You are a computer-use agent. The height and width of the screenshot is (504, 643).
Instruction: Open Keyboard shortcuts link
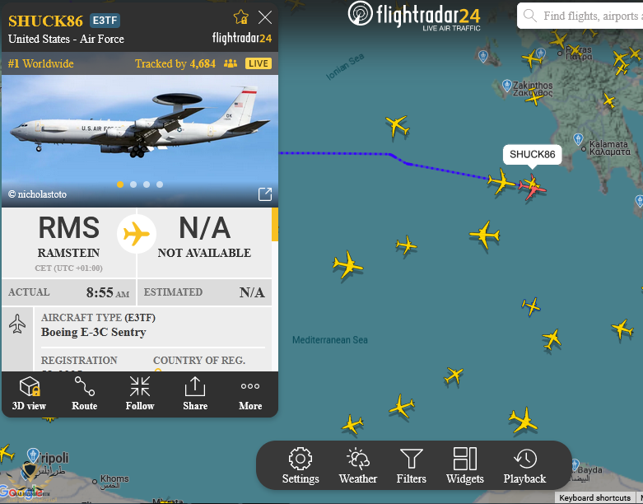tap(594, 498)
